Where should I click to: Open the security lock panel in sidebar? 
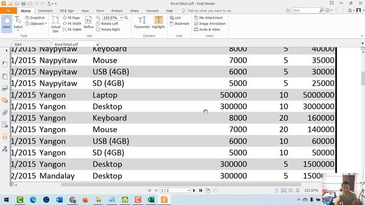tap(5, 137)
